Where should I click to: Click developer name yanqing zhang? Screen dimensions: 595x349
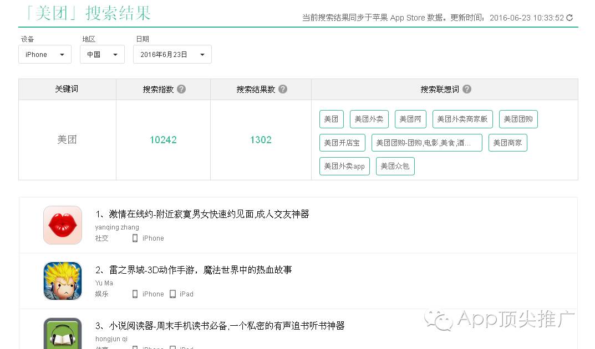coord(117,227)
